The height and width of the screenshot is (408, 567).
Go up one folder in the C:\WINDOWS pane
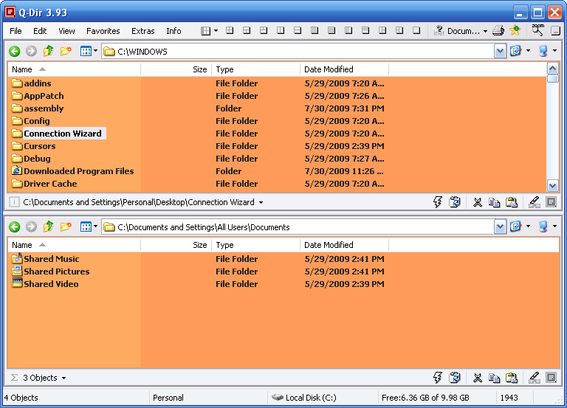(48, 52)
